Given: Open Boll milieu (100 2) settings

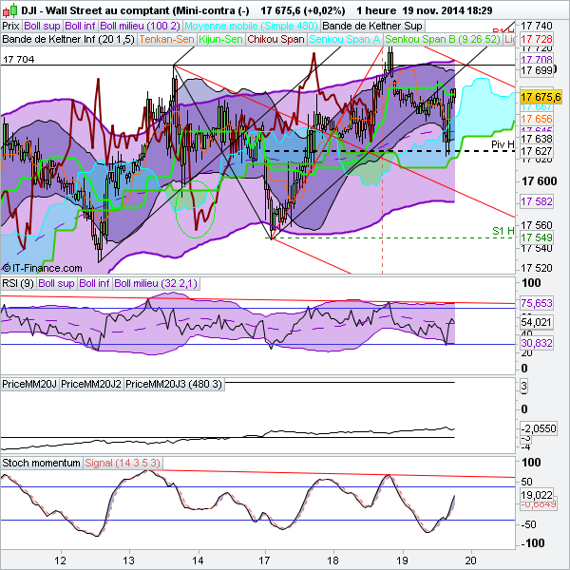Looking at the screenshot, I should click(x=140, y=27).
